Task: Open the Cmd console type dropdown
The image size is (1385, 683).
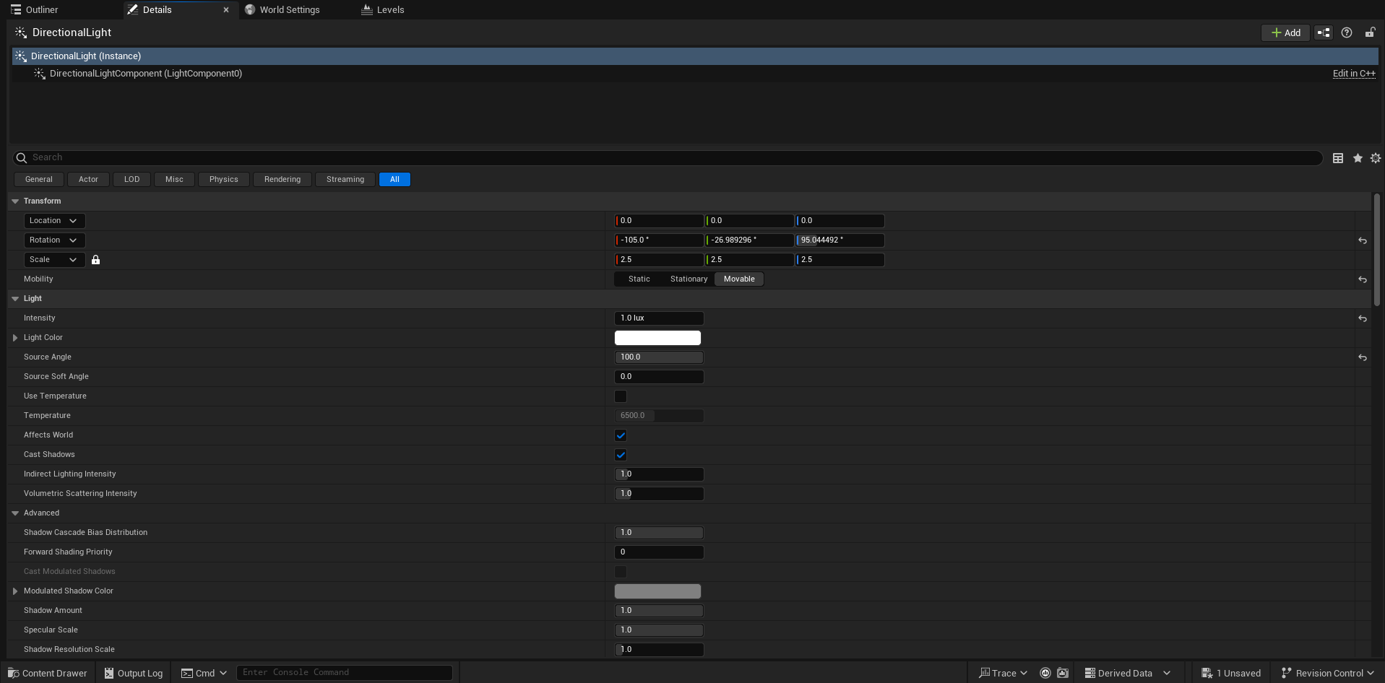Action: tap(204, 673)
